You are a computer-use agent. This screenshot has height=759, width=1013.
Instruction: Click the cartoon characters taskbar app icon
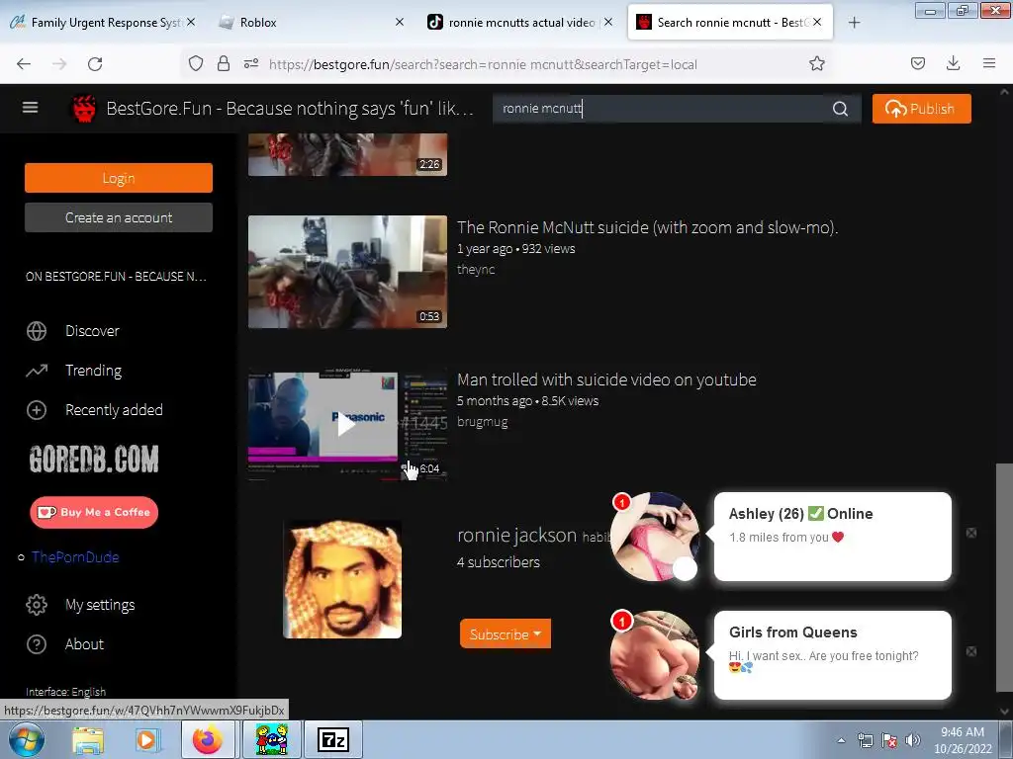point(272,739)
